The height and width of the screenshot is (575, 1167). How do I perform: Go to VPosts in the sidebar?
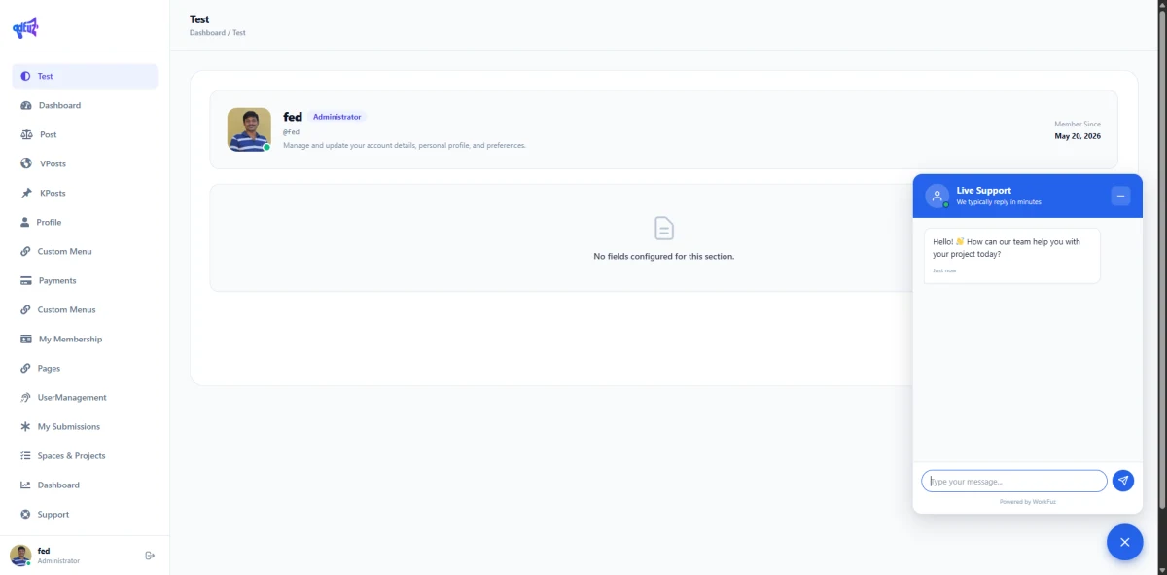tap(85, 163)
